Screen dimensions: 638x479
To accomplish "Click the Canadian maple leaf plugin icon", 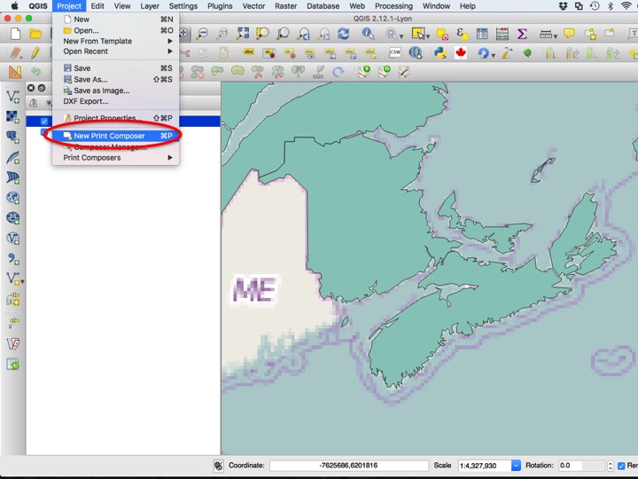I will coord(461,53).
